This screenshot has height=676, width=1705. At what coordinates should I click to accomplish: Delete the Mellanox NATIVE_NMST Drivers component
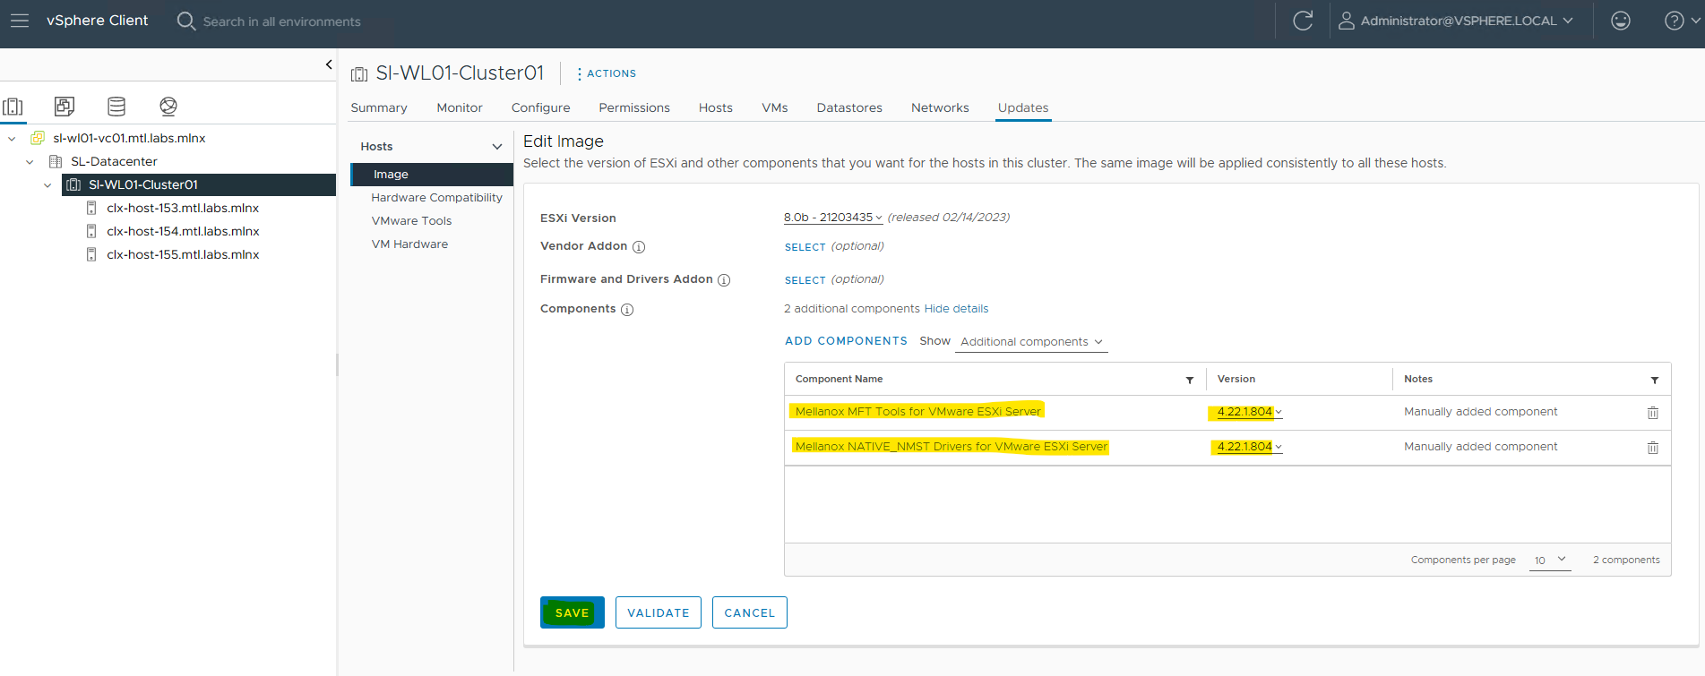click(1653, 448)
